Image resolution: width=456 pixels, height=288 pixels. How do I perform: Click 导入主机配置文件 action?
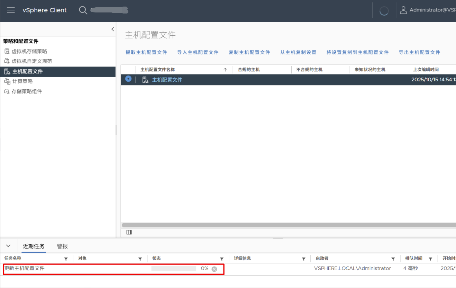[198, 52]
